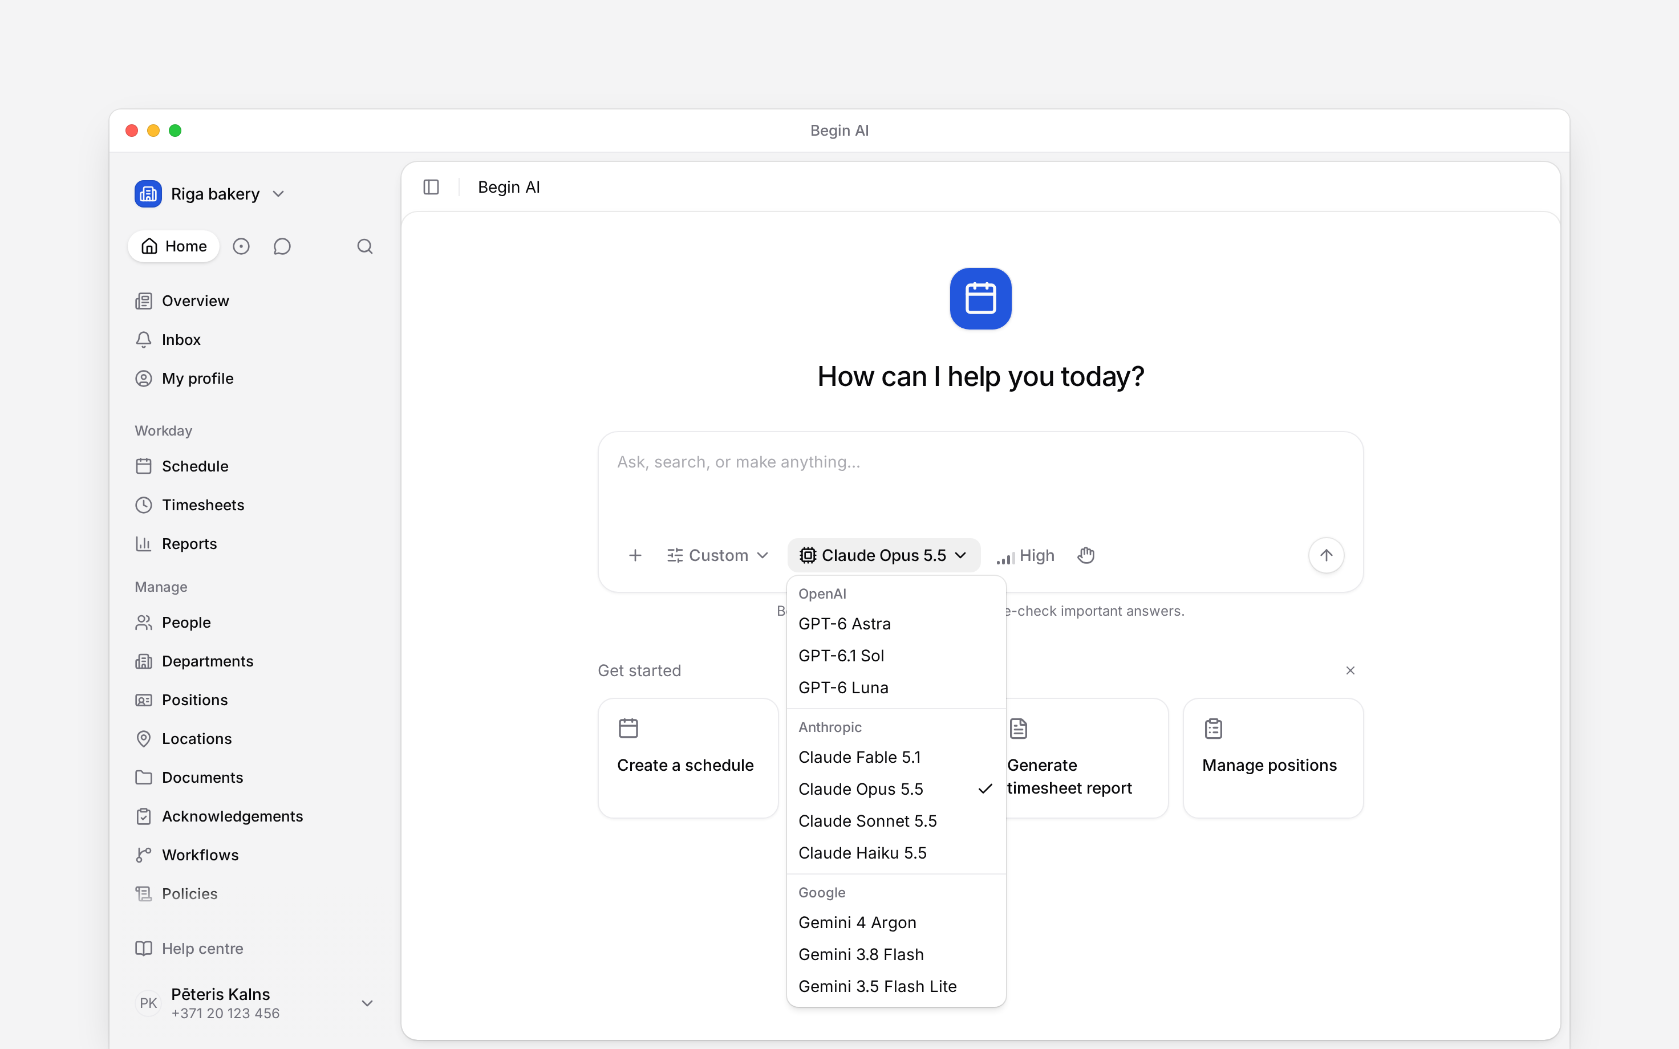
Task: Click the blue calendar Begin AI logo
Action: (x=980, y=298)
